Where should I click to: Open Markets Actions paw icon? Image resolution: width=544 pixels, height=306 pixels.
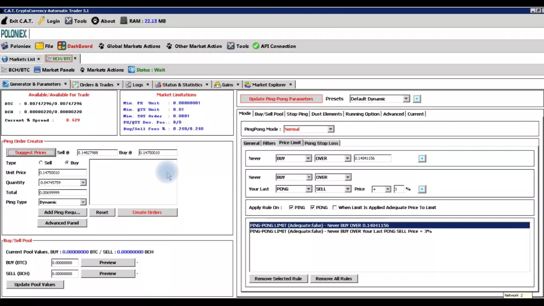pos(82,70)
